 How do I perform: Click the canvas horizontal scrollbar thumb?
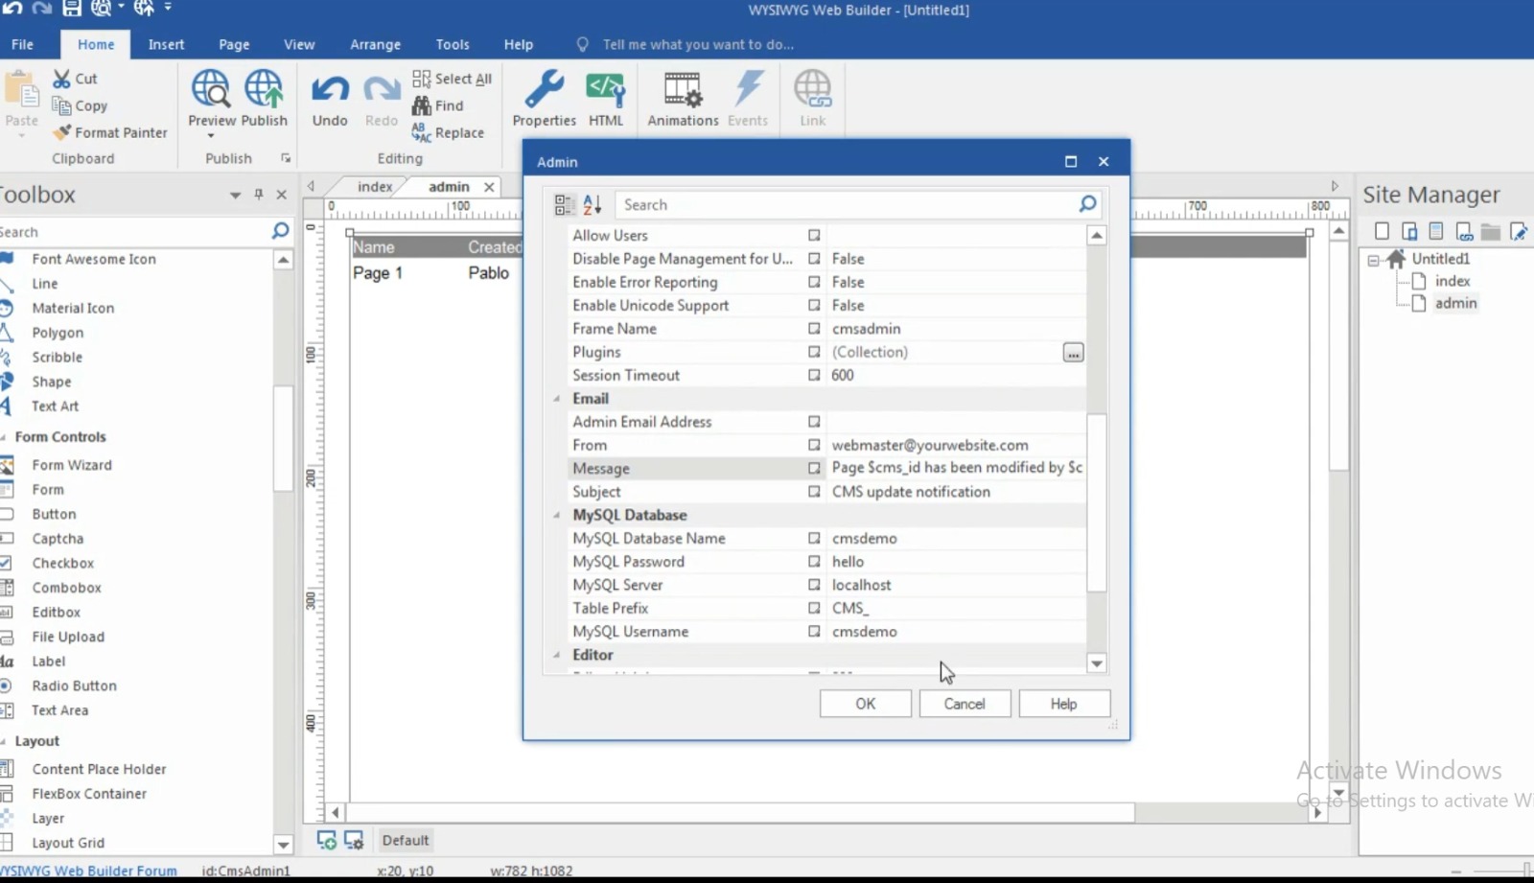click(740, 812)
